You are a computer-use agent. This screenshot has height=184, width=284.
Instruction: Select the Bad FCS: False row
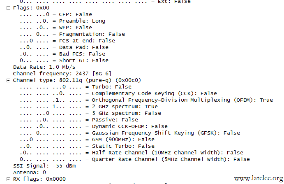tap(62, 54)
